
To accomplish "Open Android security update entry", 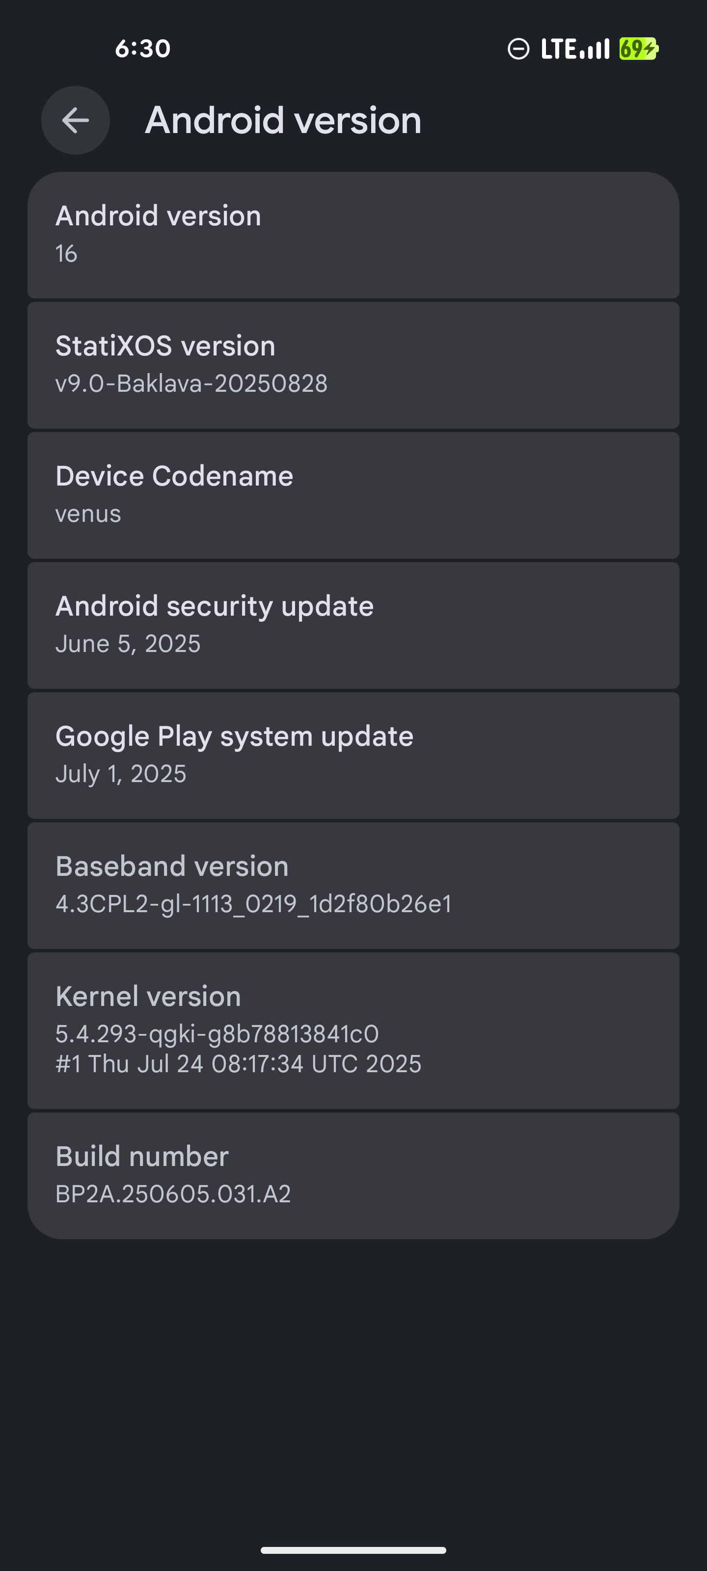I will point(353,626).
